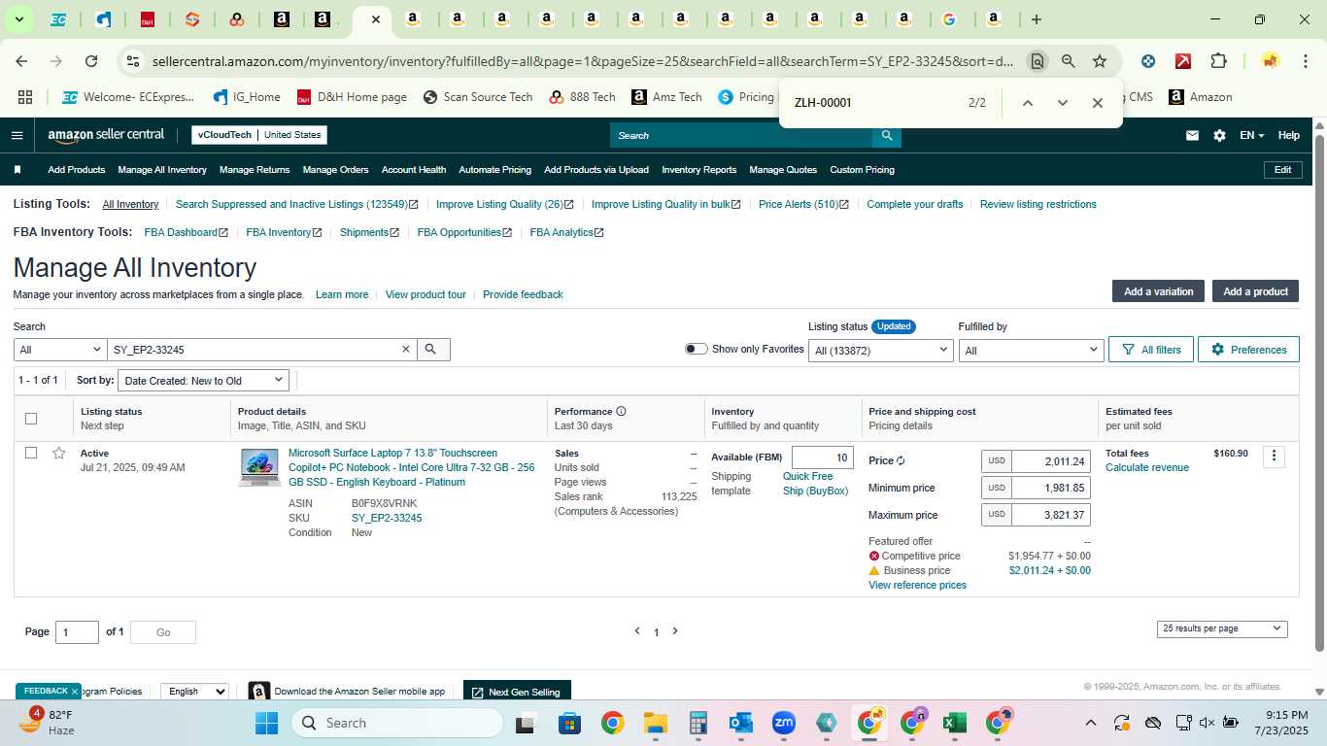Click the Amazon Seller Central logo

tap(106, 135)
